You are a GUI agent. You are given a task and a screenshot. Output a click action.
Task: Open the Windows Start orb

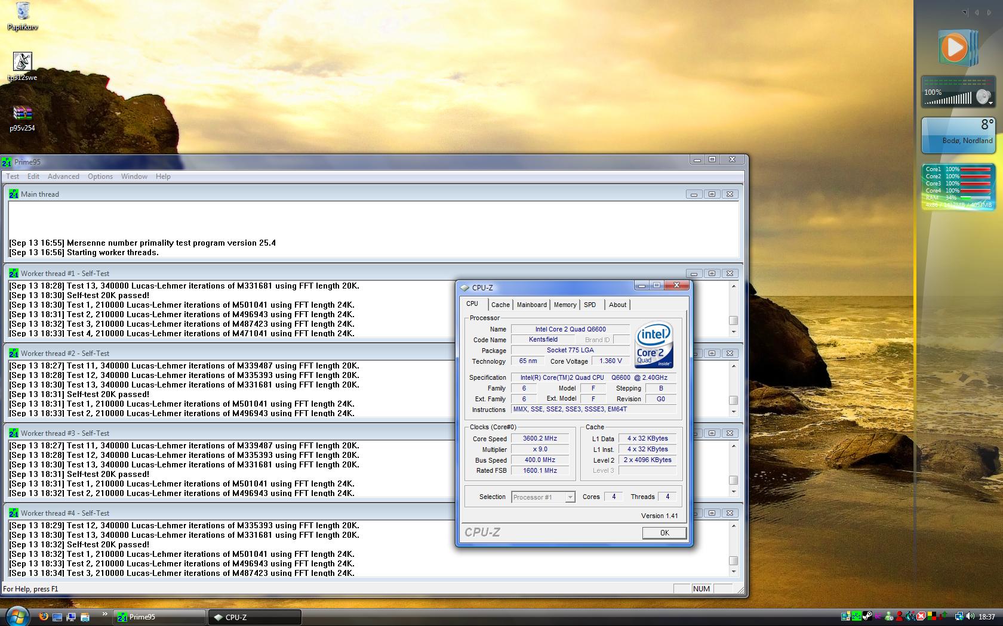pyautogui.click(x=17, y=616)
